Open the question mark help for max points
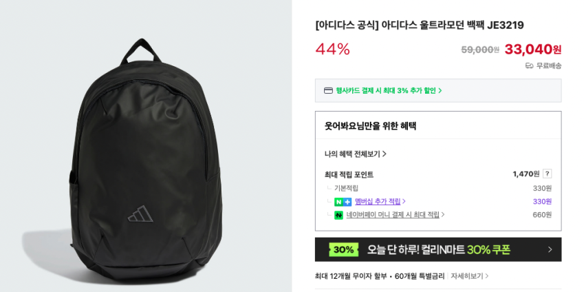The width and height of the screenshot is (584, 292). 547,174
